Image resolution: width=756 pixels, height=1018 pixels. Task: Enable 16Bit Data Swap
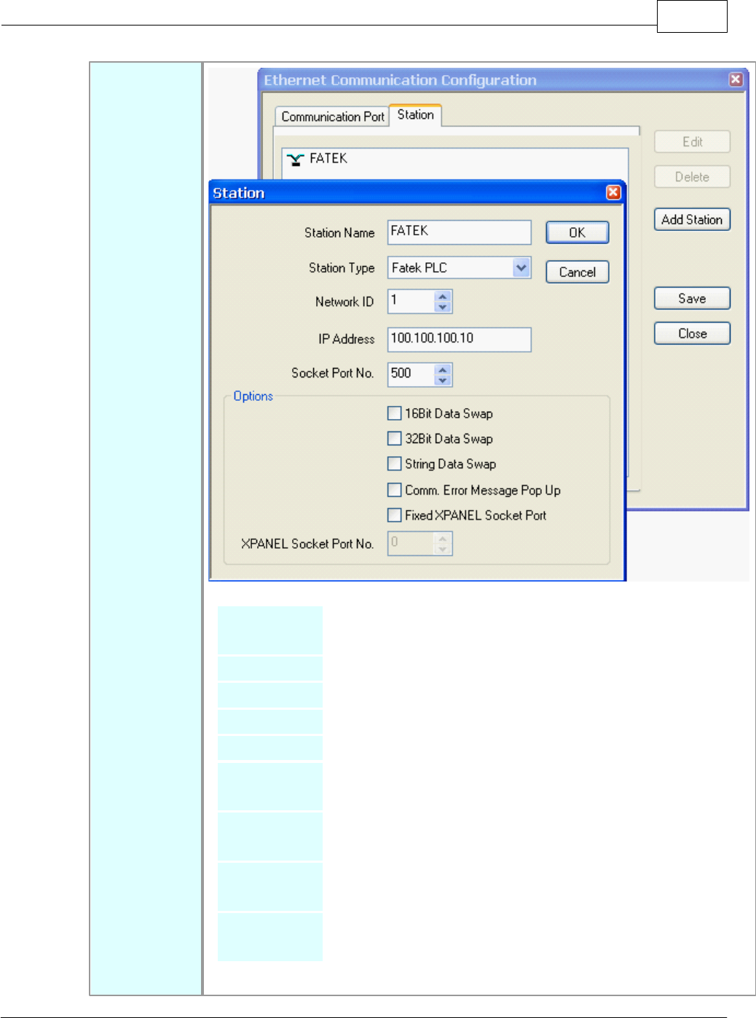(394, 413)
